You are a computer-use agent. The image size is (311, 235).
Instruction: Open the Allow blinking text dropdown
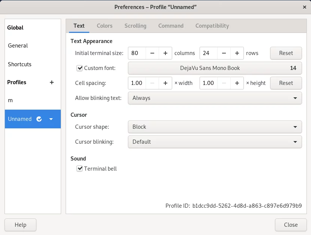[215, 98]
